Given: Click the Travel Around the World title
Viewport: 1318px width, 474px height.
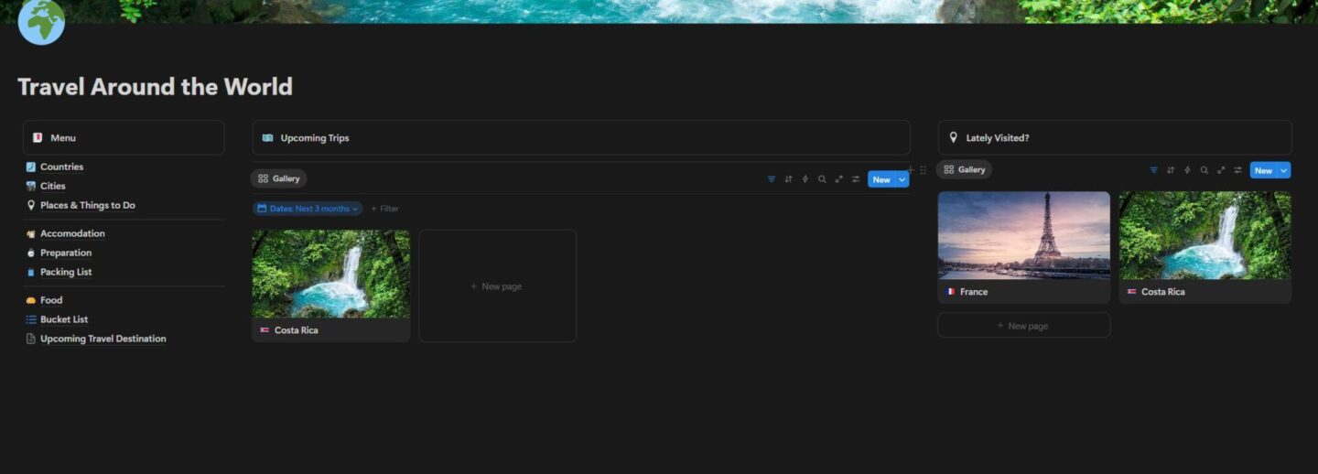Looking at the screenshot, I should tap(155, 87).
